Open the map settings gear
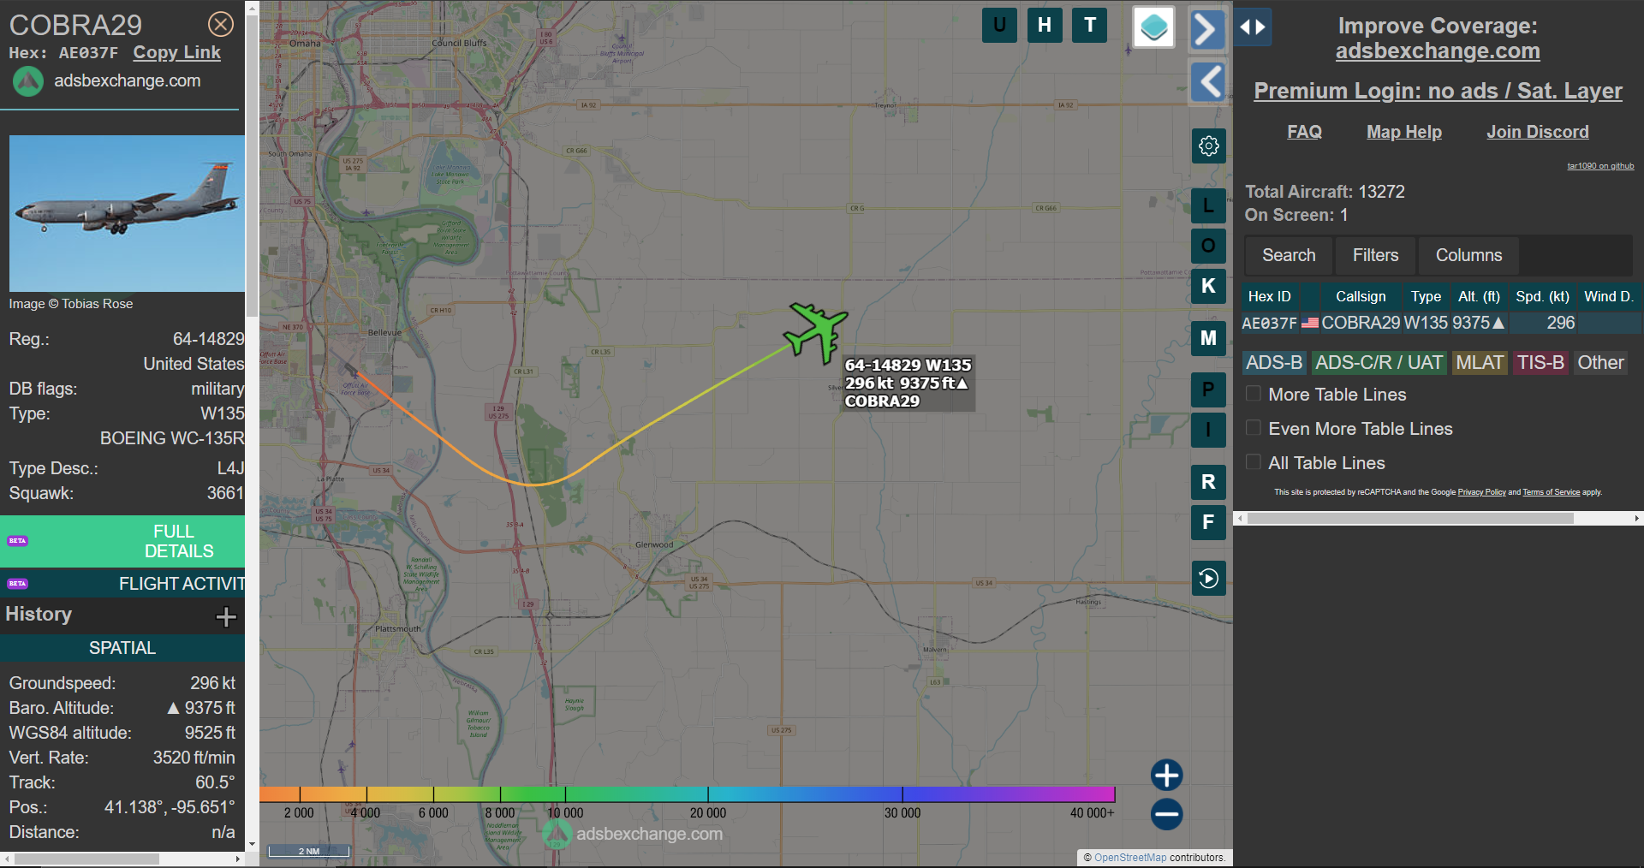1644x868 pixels. 1208,146
